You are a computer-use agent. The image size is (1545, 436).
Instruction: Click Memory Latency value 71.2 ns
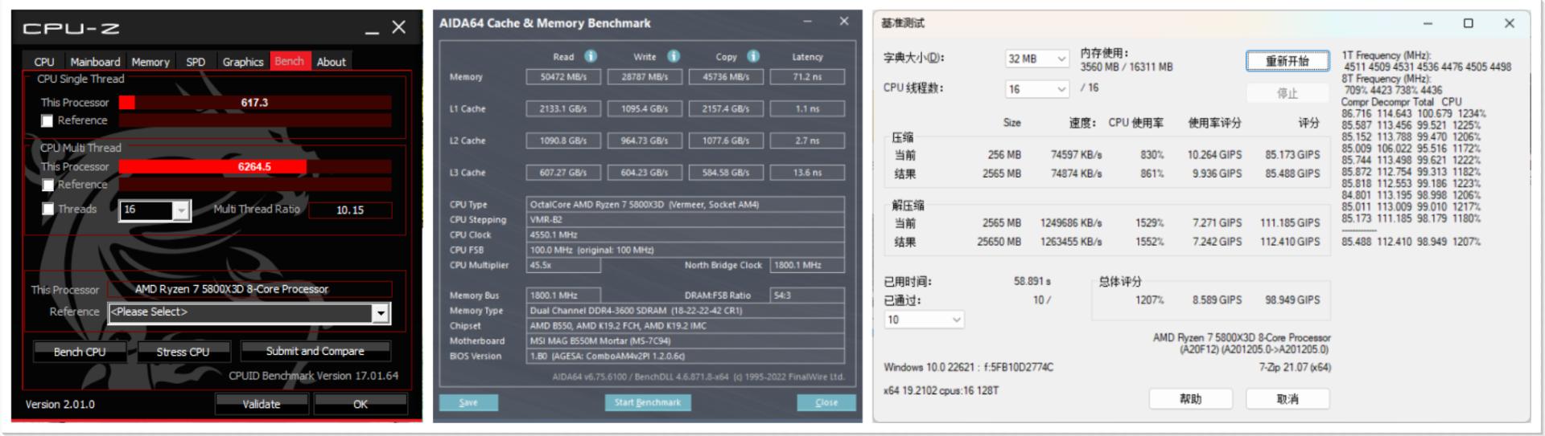click(x=807, y=77)
